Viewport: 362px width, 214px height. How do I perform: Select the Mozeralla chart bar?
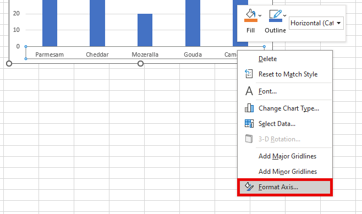tap(145, 30)
